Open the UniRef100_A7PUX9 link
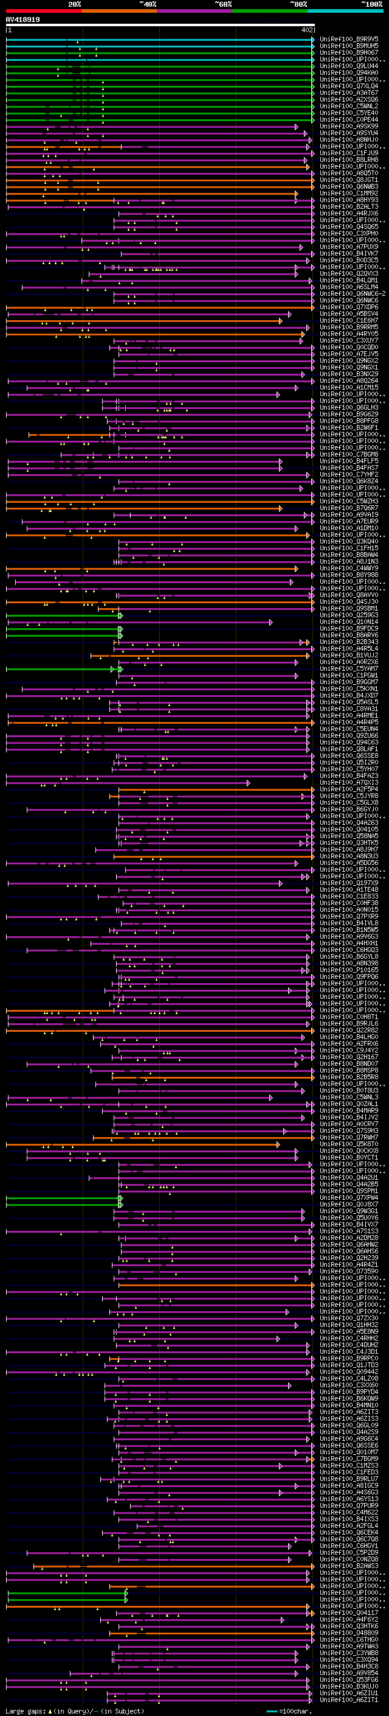Viewport: 389px width, 1716px height. point(349,247)
